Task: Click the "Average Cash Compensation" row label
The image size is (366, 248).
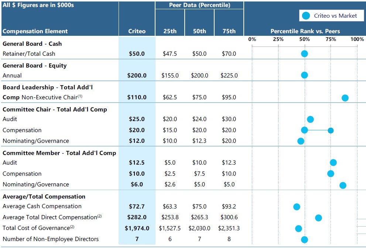Action: [42, 206]
